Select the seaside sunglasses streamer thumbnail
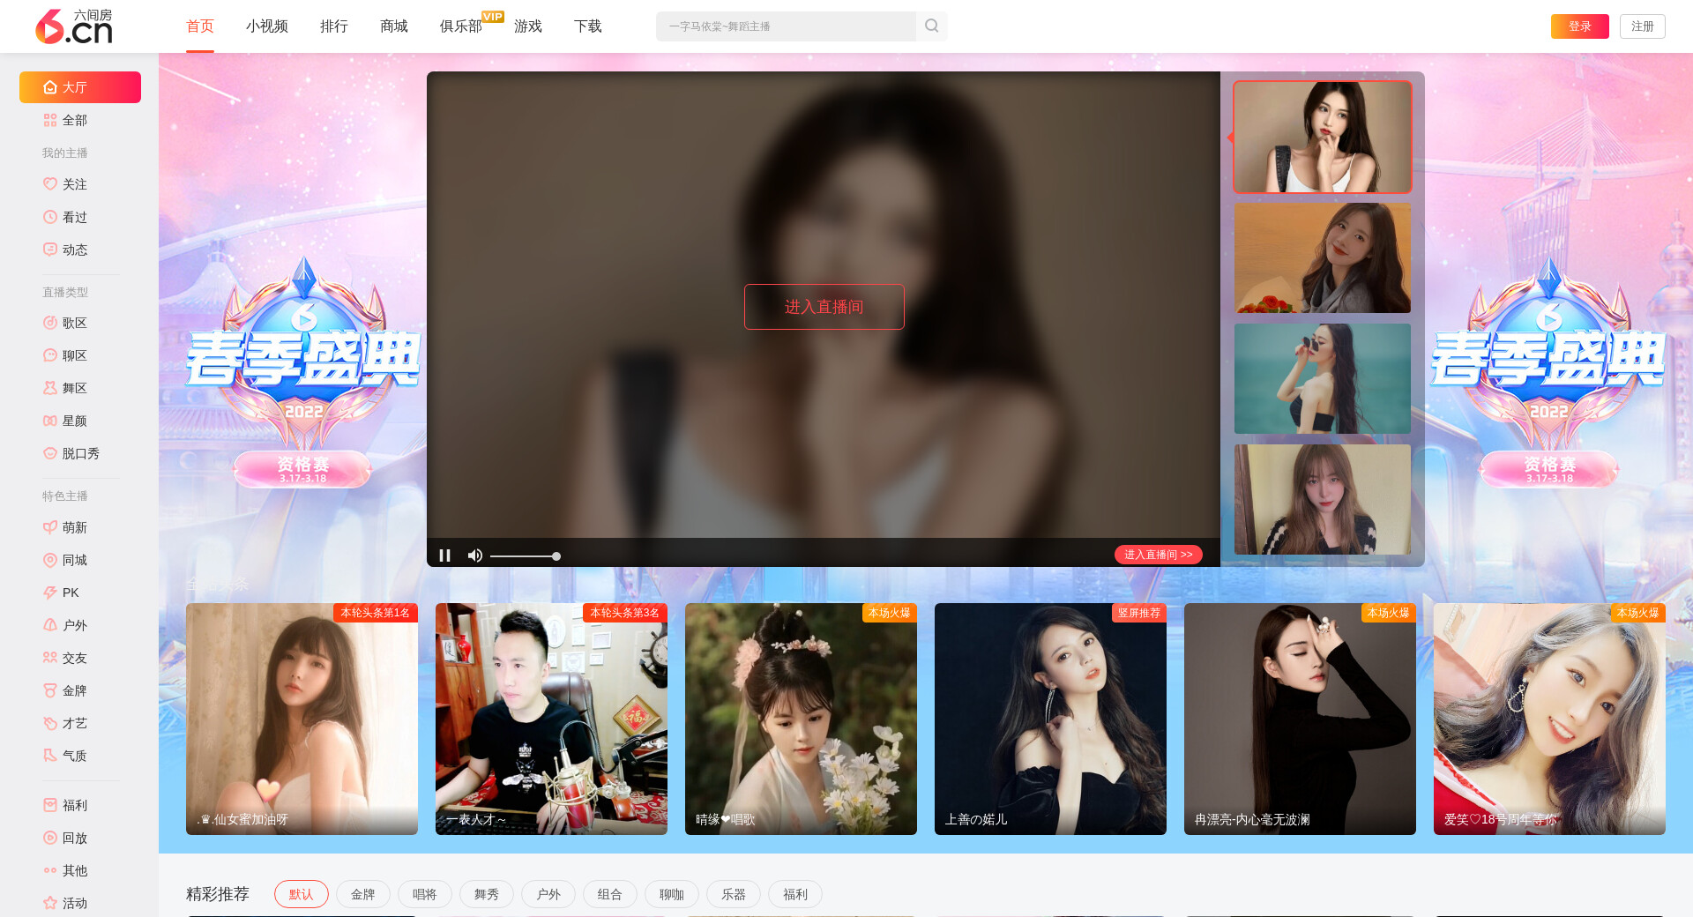Screen dimensions: 1693x917 [x=1323, y=378]
